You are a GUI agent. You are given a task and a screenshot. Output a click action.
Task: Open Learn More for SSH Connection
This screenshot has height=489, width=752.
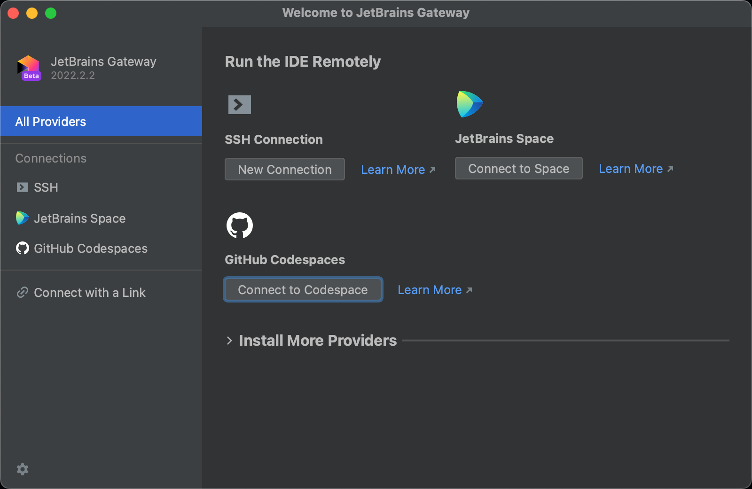click(398, 170)
